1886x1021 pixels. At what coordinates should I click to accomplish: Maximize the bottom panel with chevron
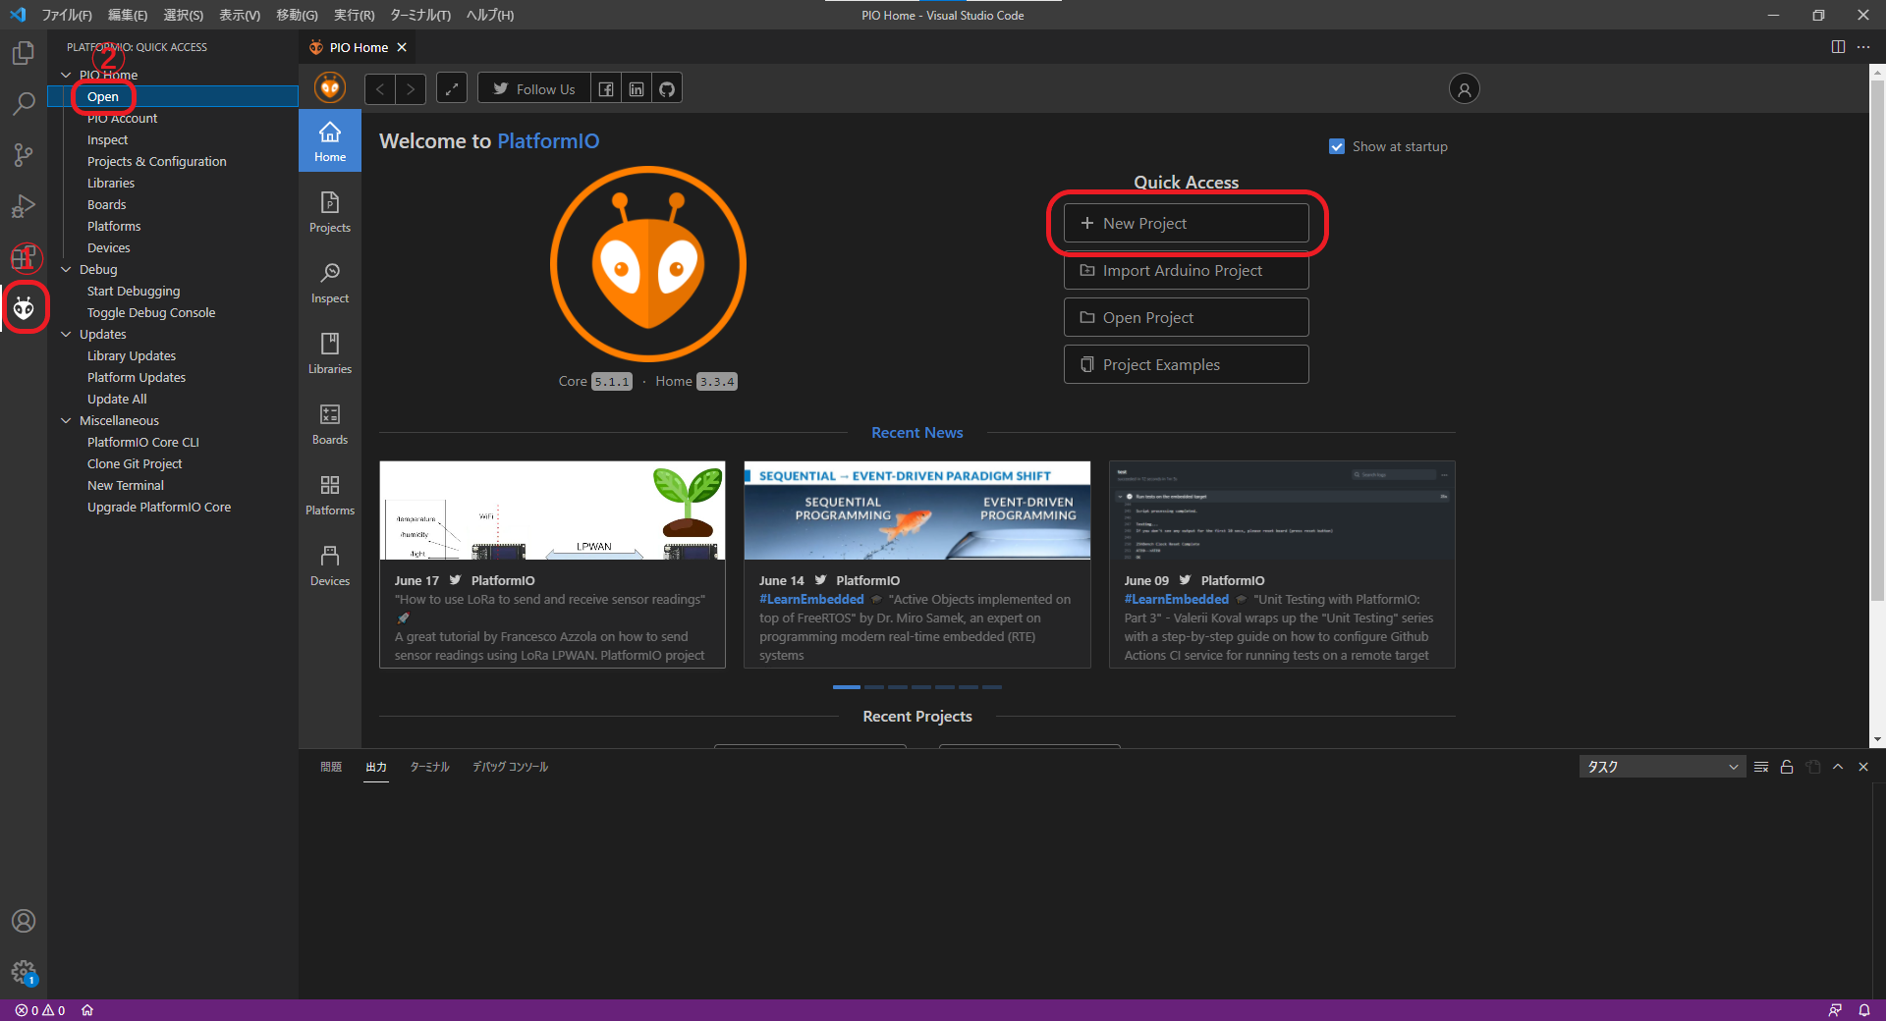pos(1838,767)
